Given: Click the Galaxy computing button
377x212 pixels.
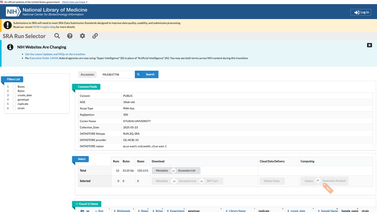Looking at the screenshot, I should [309, 181].
